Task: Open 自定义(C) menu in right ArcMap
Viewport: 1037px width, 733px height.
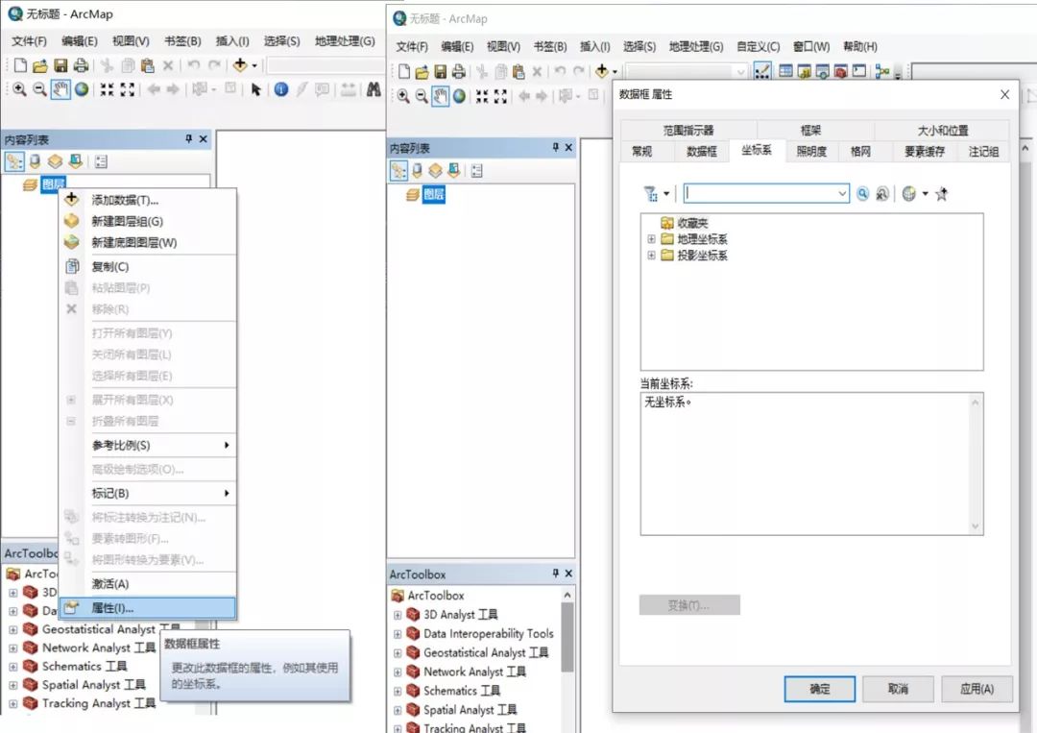Action: tap(758, 46)
